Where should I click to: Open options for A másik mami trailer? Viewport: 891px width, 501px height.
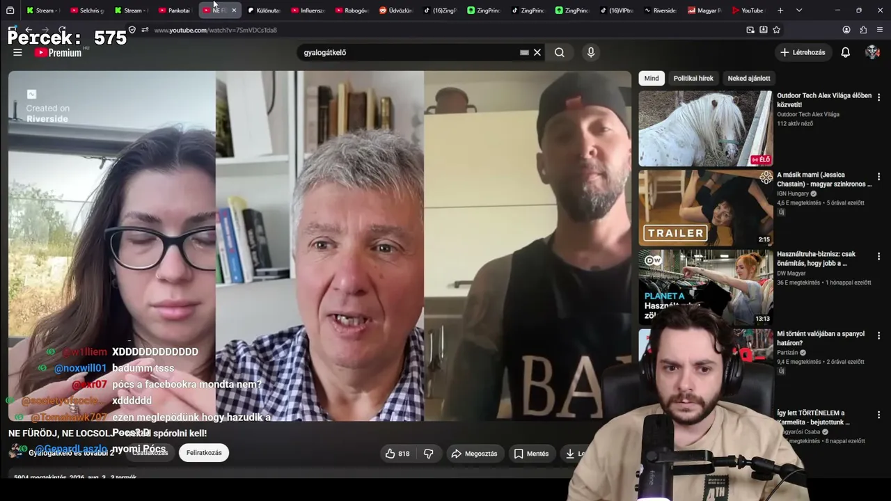(878, 177)
